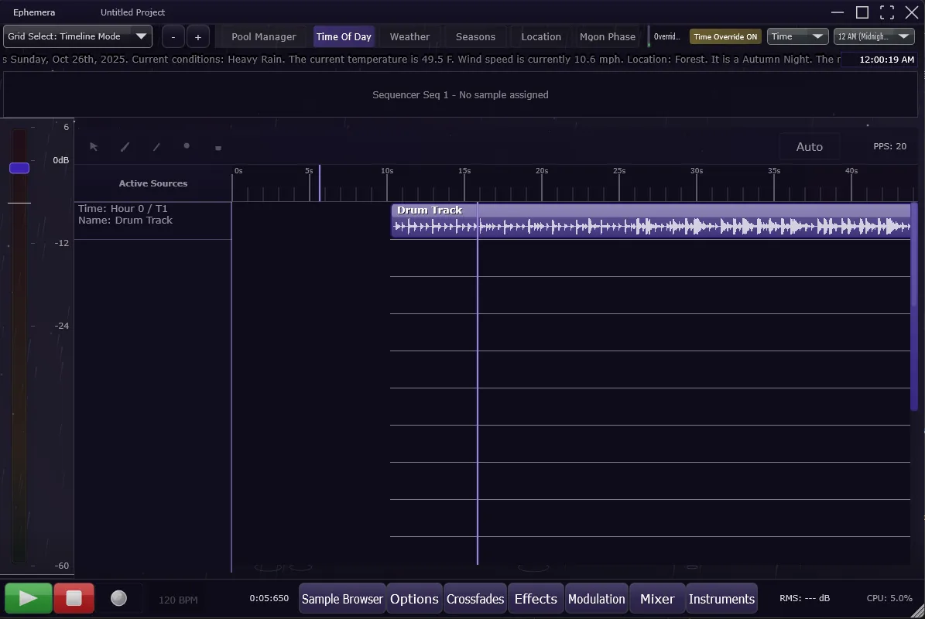Click the gray record circle button
925x619 pixels.
click(x=118, y=598)
